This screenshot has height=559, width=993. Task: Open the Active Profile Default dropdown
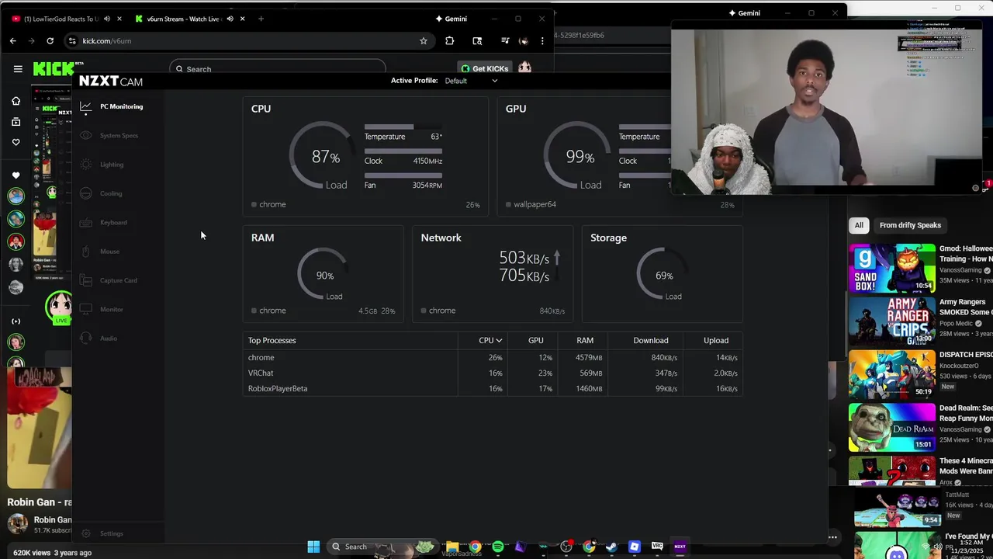point(471,81)
